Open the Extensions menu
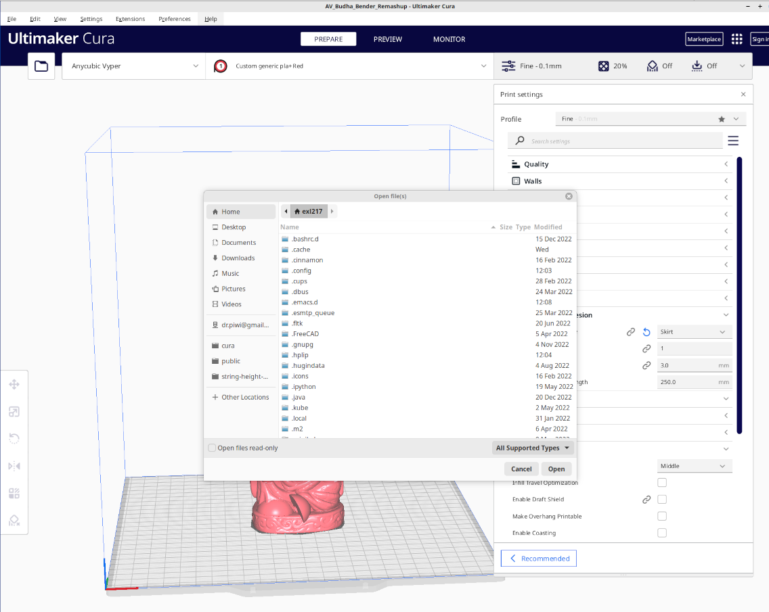Viewport: 769px width, 612px height. 130,19
